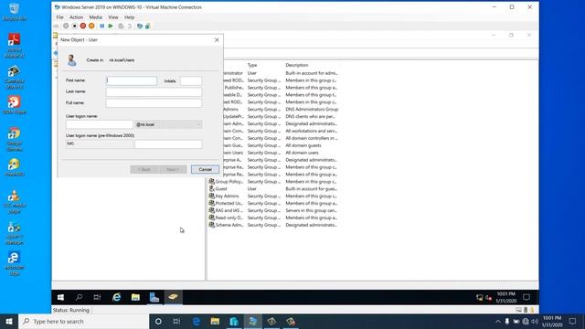Screen dimensions: 585x329
Task: Click the Checkpoint toolbar icon
Action: (121, 27)
